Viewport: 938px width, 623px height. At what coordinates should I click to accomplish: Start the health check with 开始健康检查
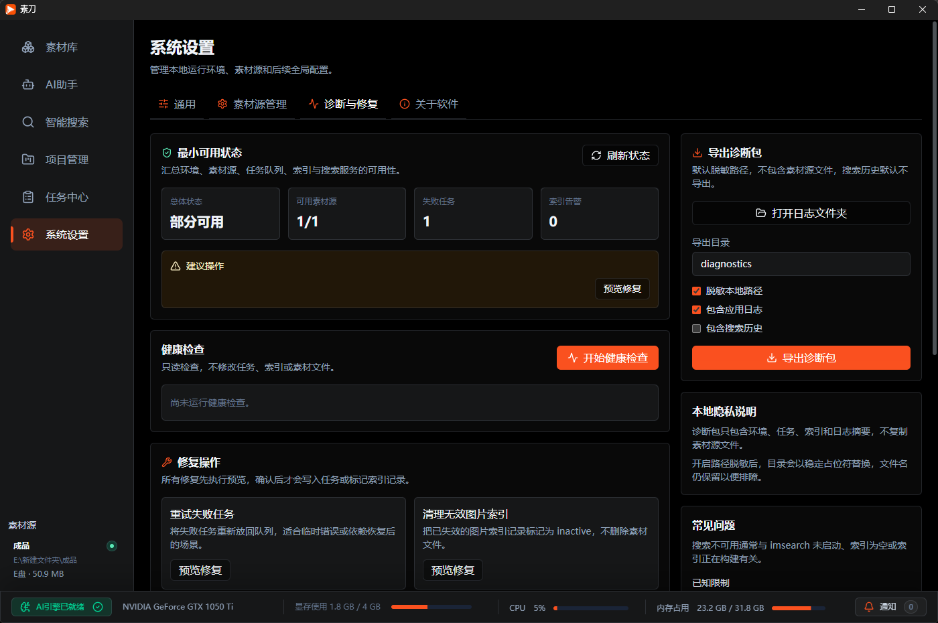tap(608, 358)
